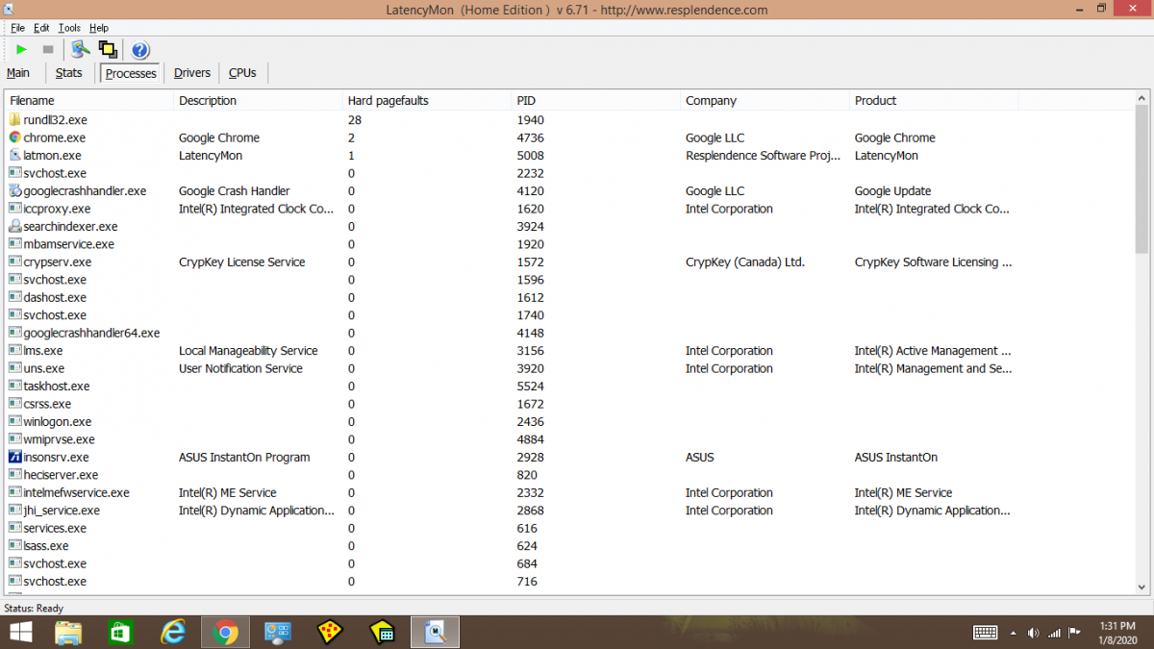Launch Internet Explorer from the taskbar
Viewport: 1154px width, 649px height.
(x=173, y=632)
